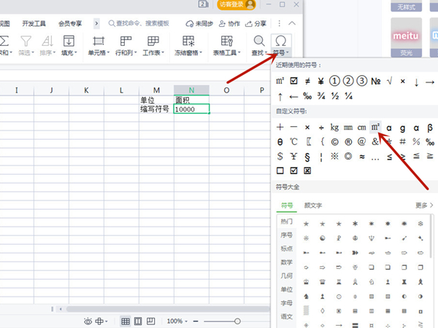
Task: Open the Symbol (符号) dropdown tool
Action: tap(281, 45)
